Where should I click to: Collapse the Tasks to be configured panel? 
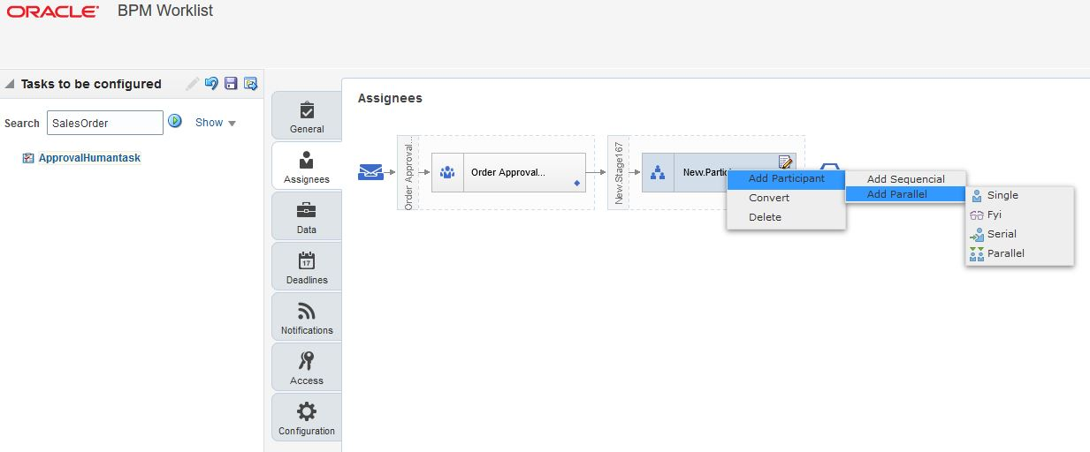10,85
